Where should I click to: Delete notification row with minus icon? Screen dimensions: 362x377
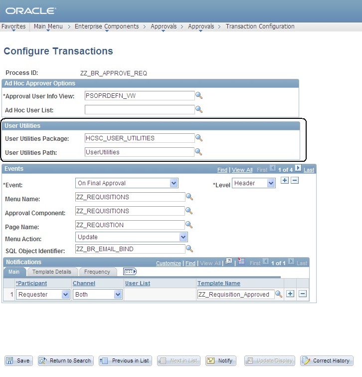(302, 294)
